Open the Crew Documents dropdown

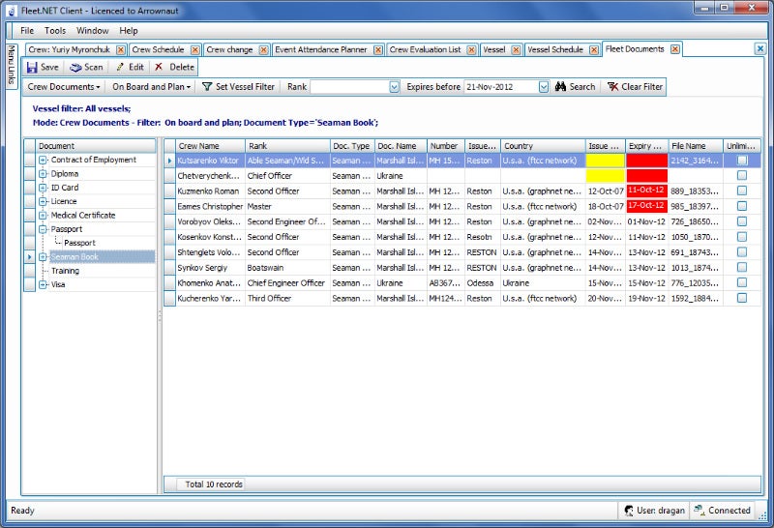point(65,87)
